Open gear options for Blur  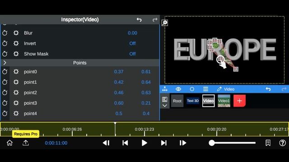tap(16, 33)
